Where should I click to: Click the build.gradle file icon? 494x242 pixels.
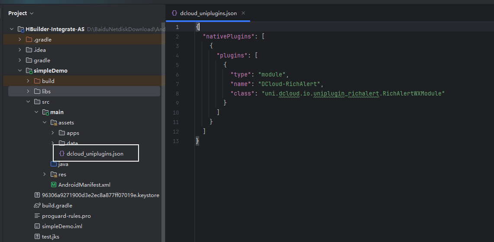37,206
